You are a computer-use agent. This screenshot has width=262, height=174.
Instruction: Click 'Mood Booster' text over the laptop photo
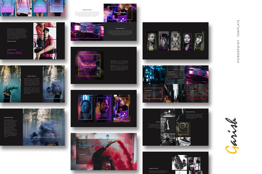tap(120, 12)
